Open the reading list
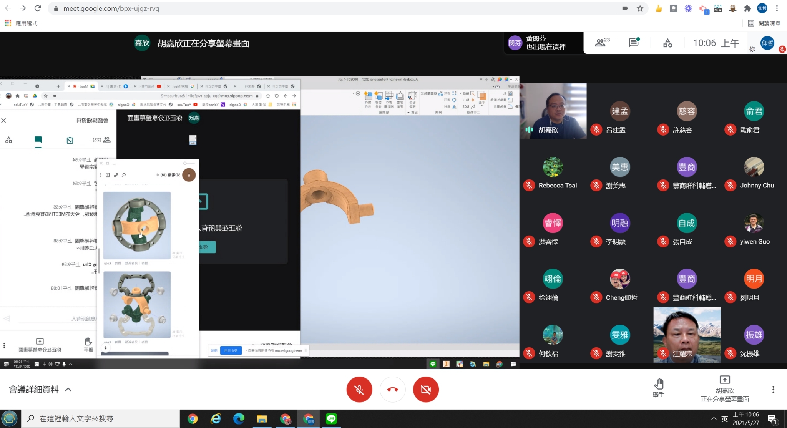787x428 pixels. 764,23
